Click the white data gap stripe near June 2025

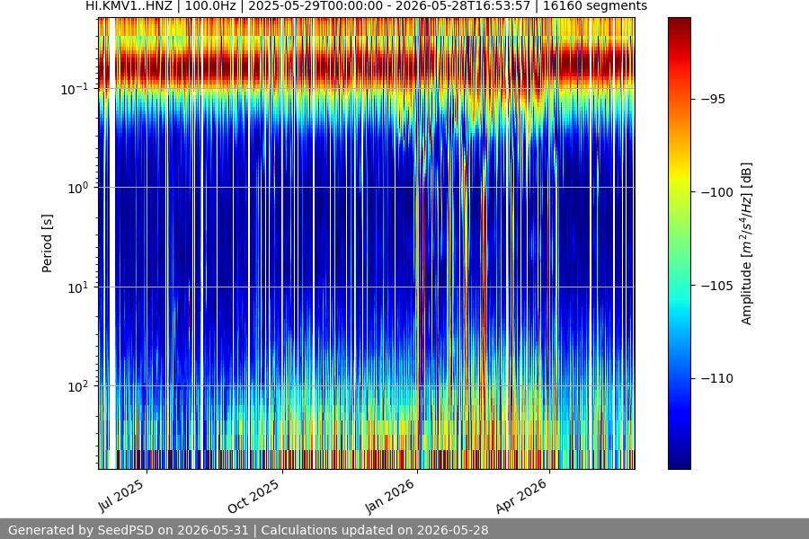pos(112,243)
